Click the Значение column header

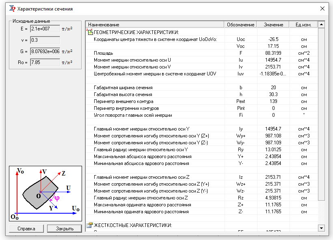(x=273, y=25)
